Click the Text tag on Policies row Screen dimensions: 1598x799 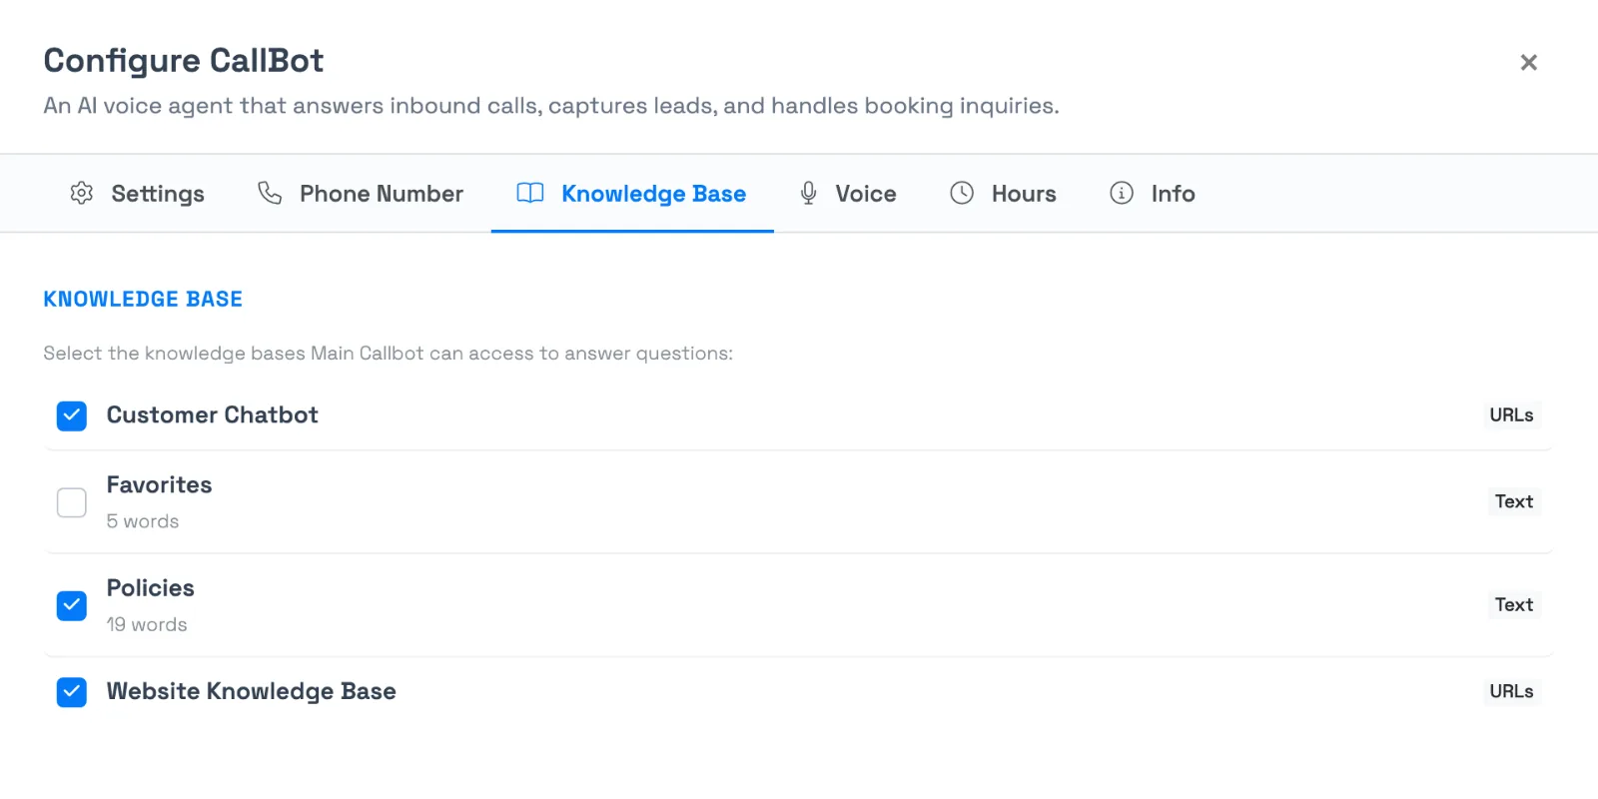tap(1514, 604)
